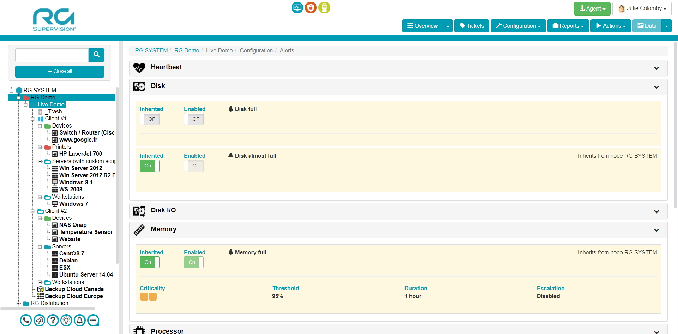
Task: Open the question mark help icon
Action: pyautogui.click(x=53, y=320)
